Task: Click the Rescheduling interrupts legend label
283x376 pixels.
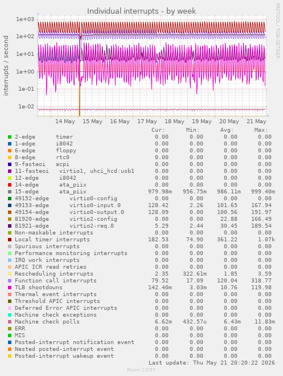Action: pyautogui.click(x=54, y=274)
